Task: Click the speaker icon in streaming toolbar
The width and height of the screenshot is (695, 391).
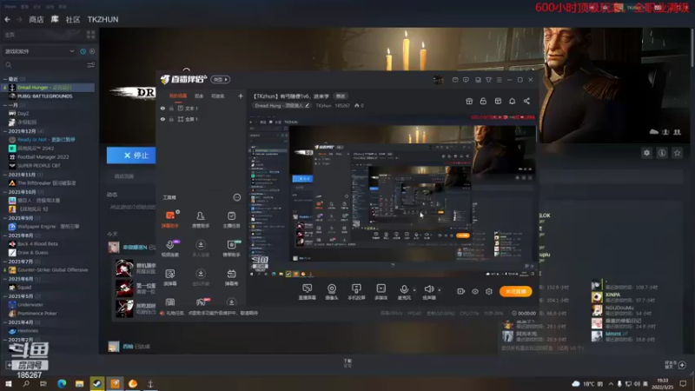Action: pos(428,289)
